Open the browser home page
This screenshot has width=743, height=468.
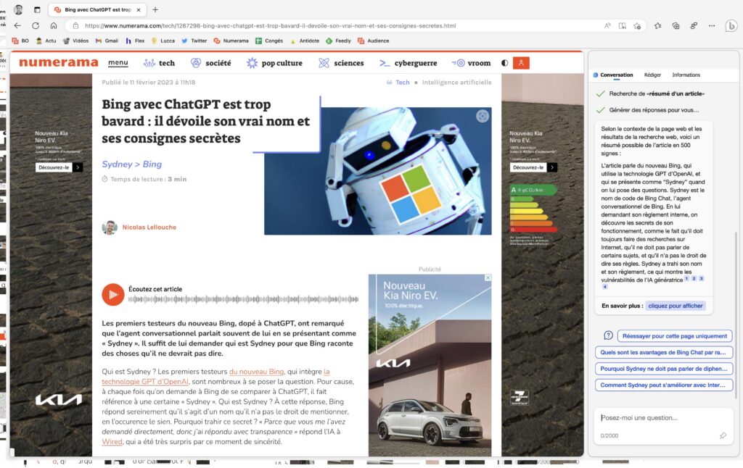(54, 25)
